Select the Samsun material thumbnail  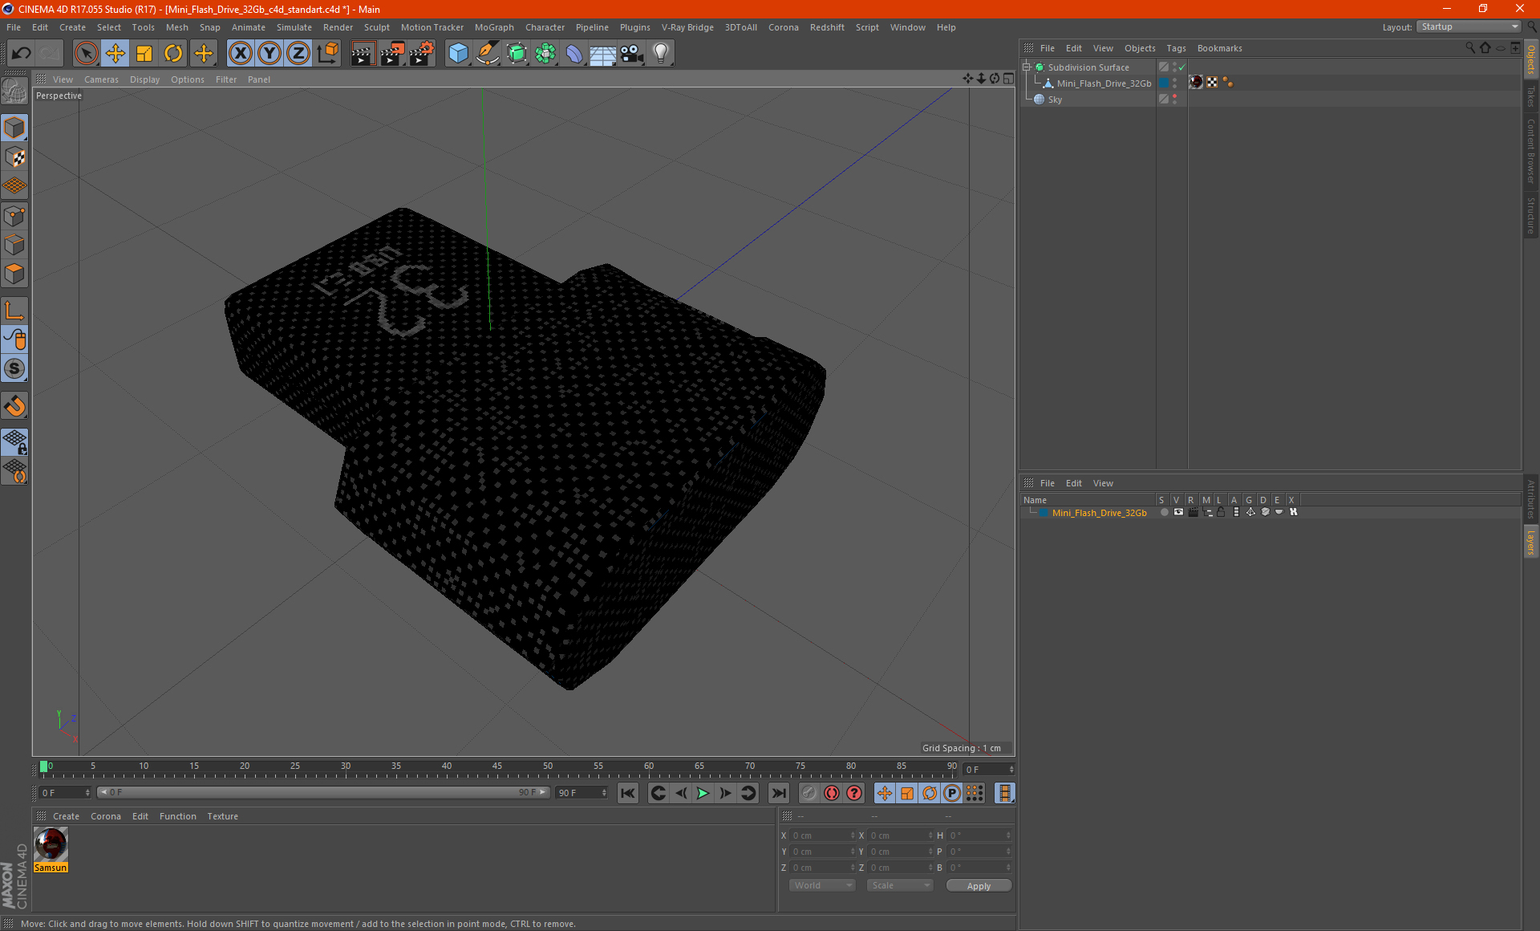(x=51, y=844)
